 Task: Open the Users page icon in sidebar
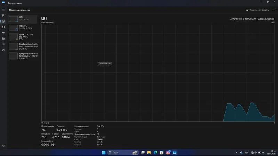coord(3,38)
